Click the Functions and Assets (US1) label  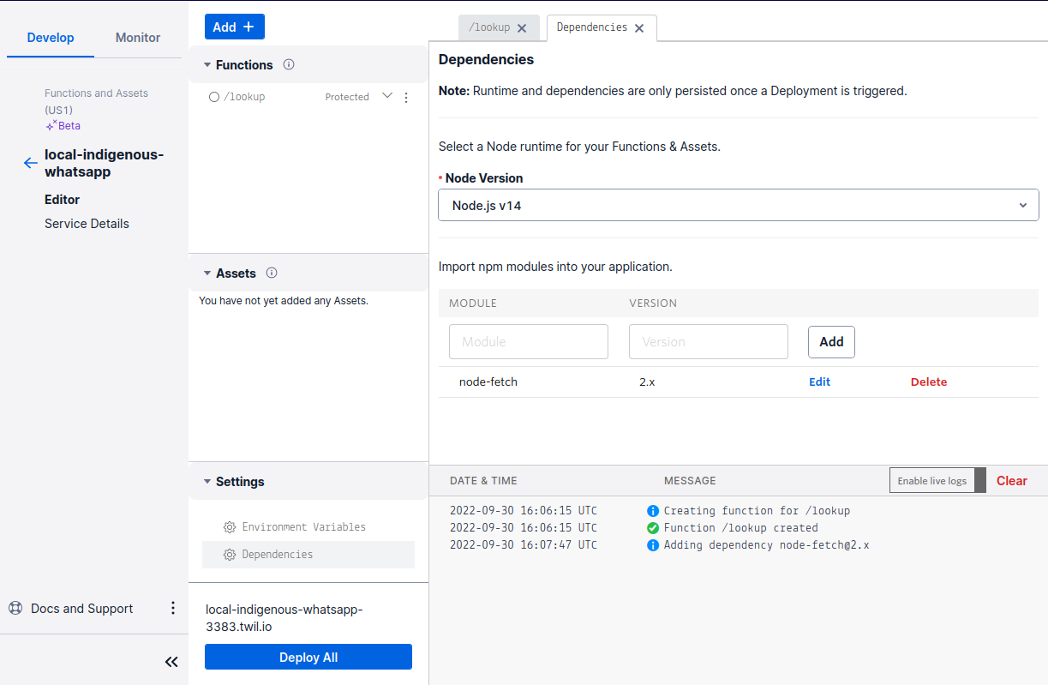(96, 101)
